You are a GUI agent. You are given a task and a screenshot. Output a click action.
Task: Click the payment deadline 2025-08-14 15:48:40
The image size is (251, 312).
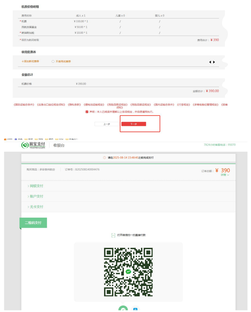click(125, 158)
